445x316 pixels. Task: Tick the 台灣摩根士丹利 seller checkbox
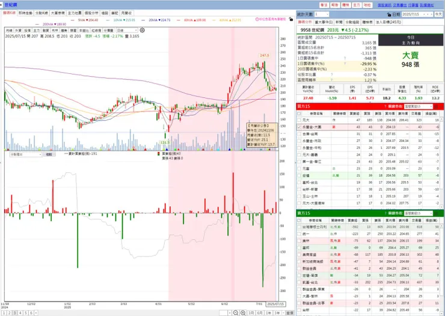299,227
